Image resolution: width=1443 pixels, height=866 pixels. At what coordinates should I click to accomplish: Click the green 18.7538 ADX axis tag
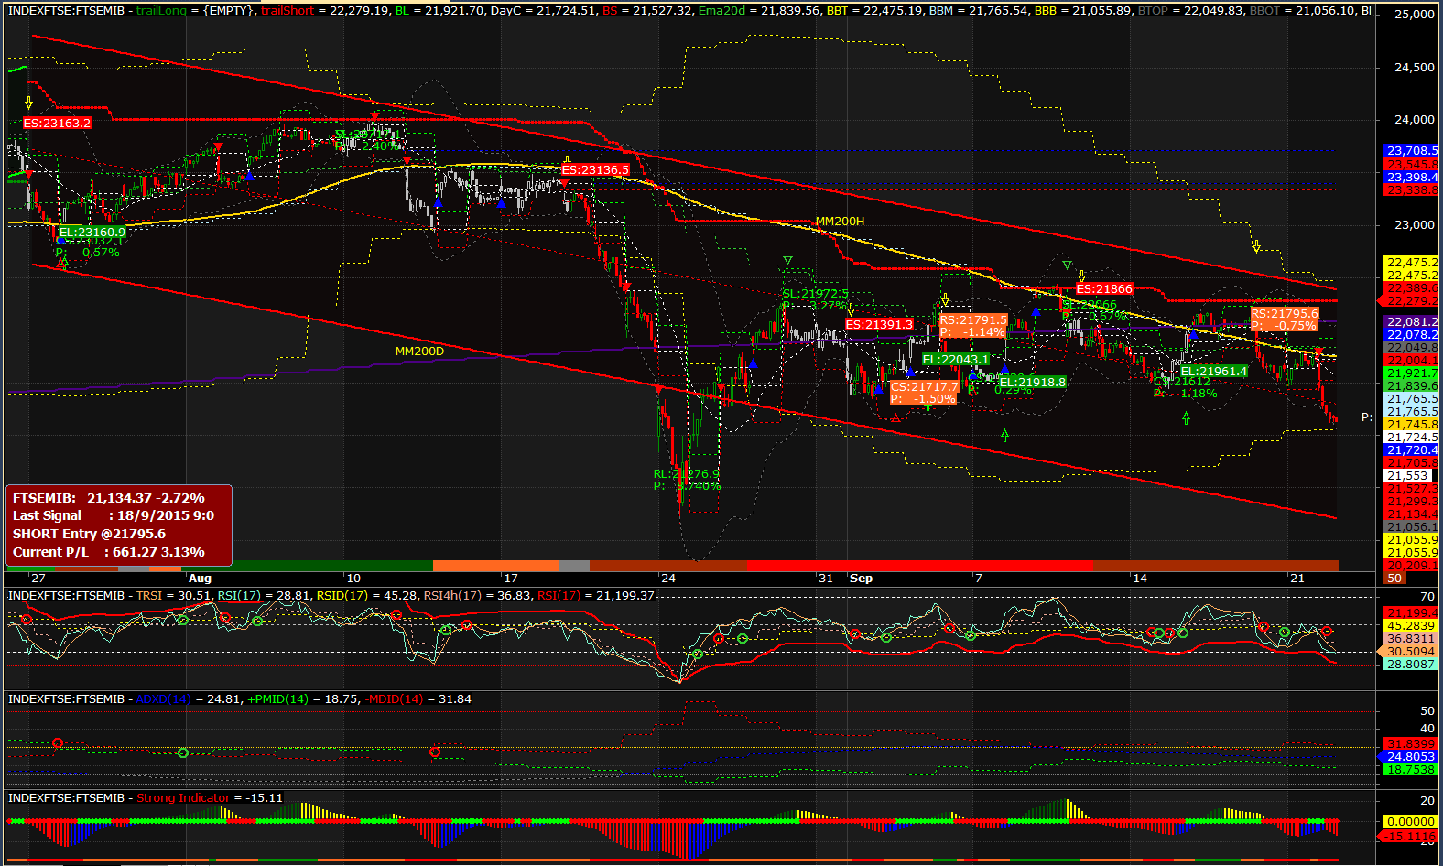click(1410, 769)
